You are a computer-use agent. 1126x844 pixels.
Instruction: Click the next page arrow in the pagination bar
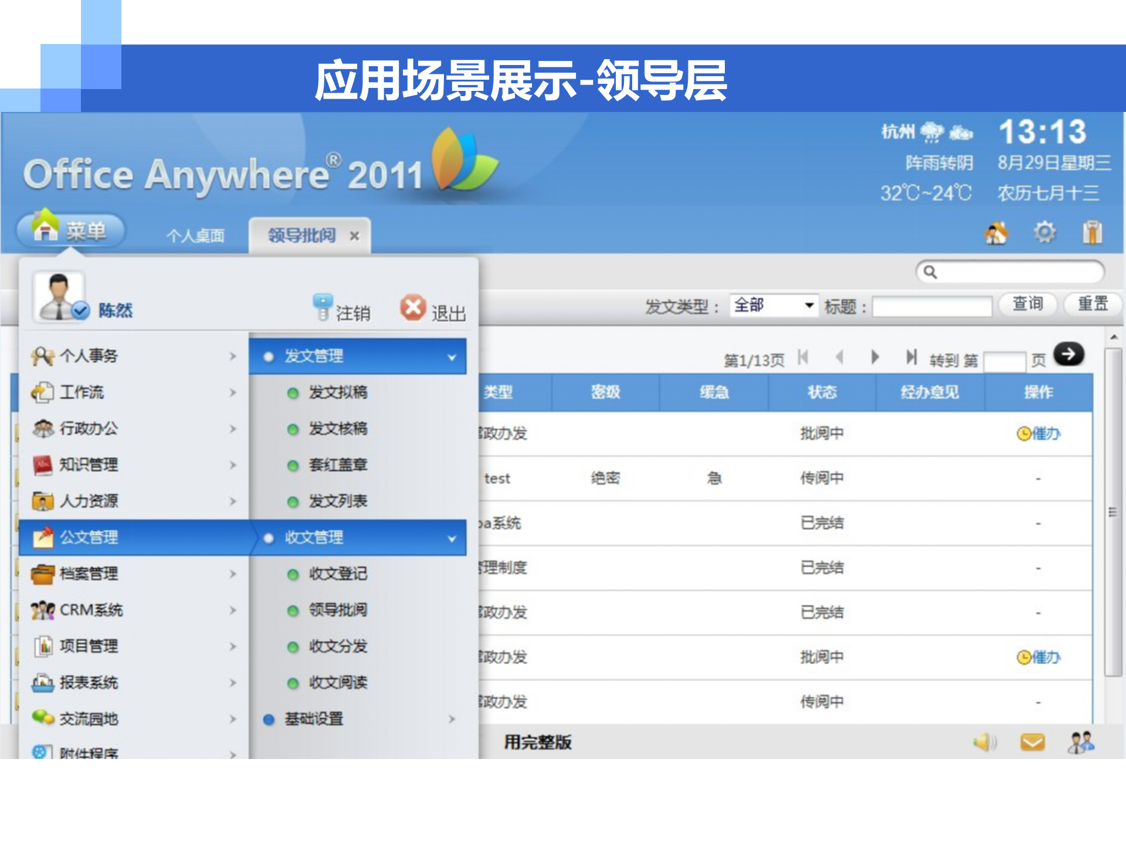tap(876, 356)
